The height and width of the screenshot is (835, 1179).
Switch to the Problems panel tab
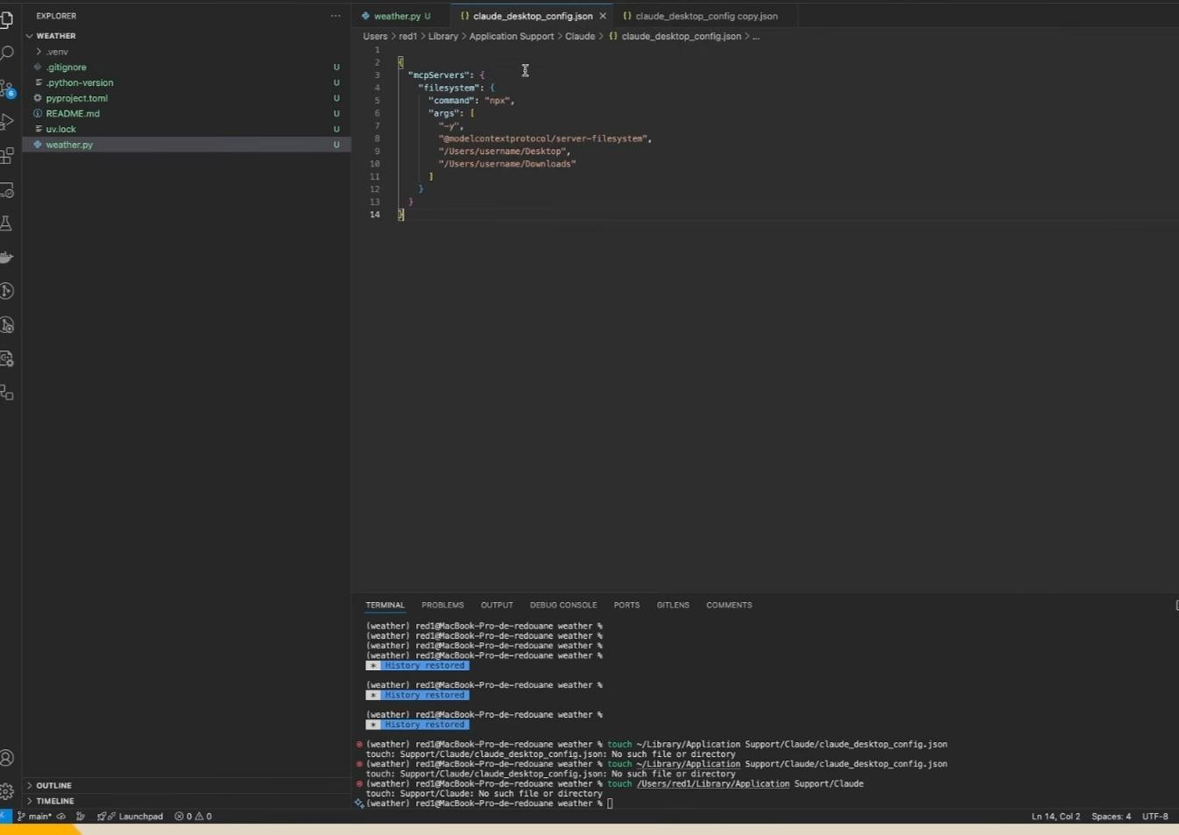point(442,605)
